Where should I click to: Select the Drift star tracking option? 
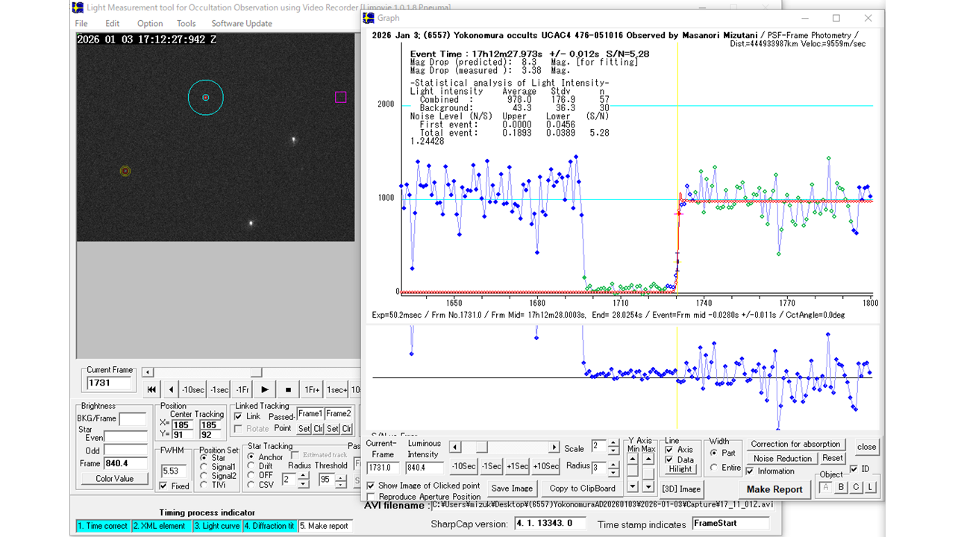tap(251, 466)
